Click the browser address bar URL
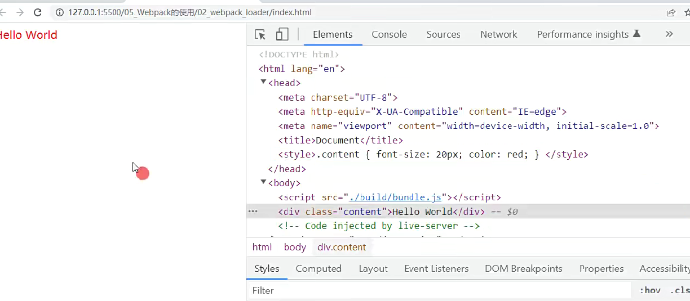The height and width of the screenshot is (301, 690). point(189,12)
